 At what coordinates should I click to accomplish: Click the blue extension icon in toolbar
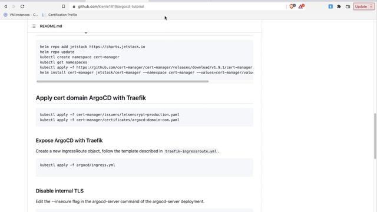click(x=330, y=6)
